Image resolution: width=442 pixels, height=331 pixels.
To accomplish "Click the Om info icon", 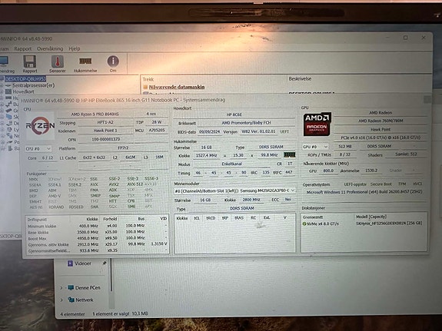I will coord(113,61).
